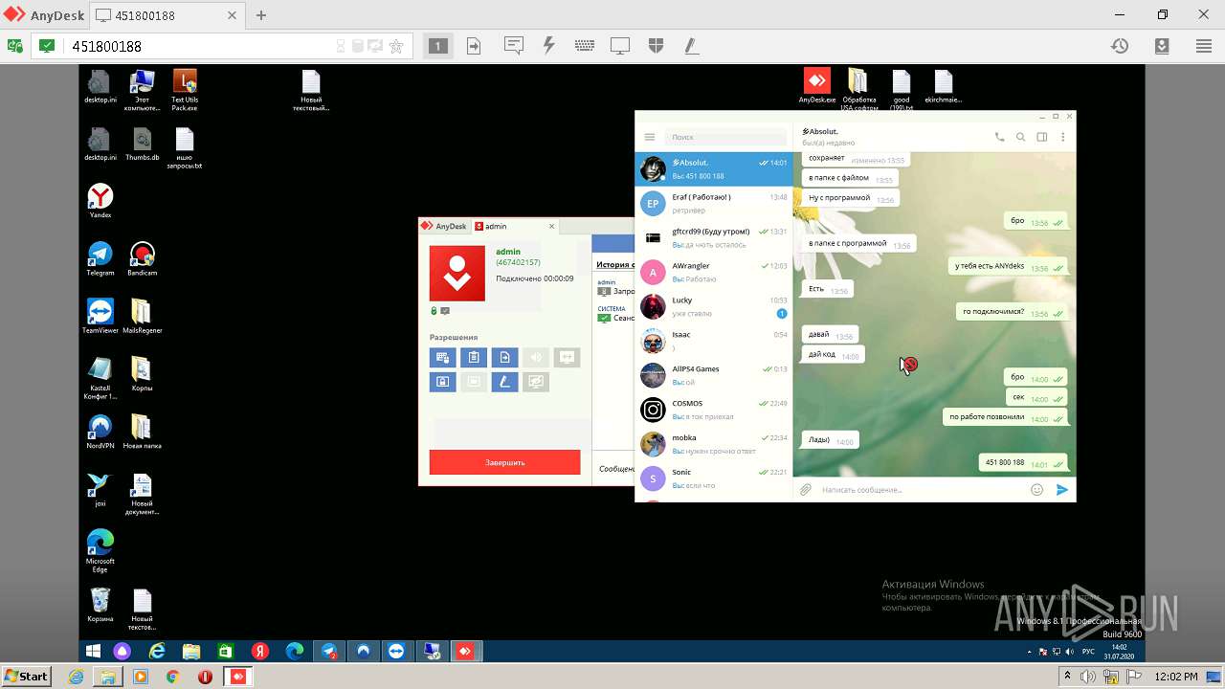Open the Lucky chat with unread badge
This screenshot has width=1225, height=689.
[x=714, y=306]
